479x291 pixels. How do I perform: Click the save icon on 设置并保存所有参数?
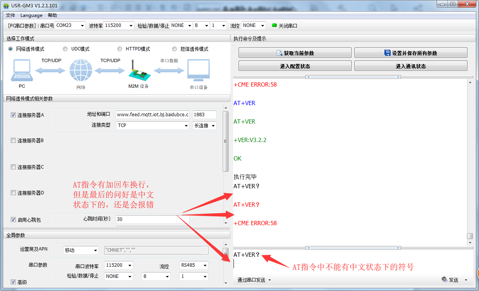(387, 53)
